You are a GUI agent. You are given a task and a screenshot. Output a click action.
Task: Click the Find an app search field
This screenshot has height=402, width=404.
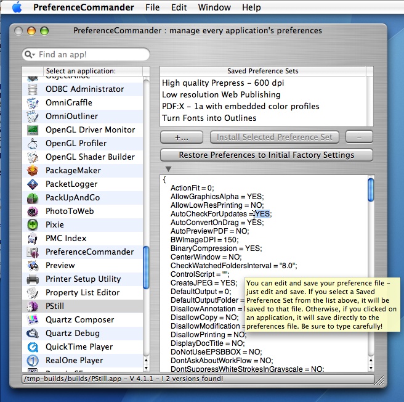(x=86, y=54)
